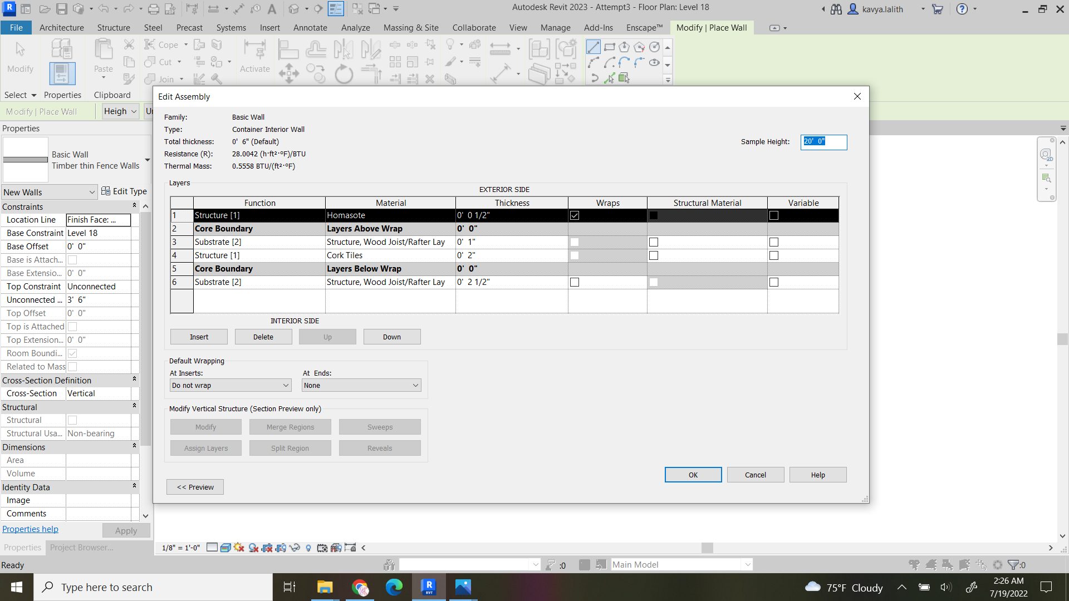Select the Ellipse draw tool

[x=655, y=62]
